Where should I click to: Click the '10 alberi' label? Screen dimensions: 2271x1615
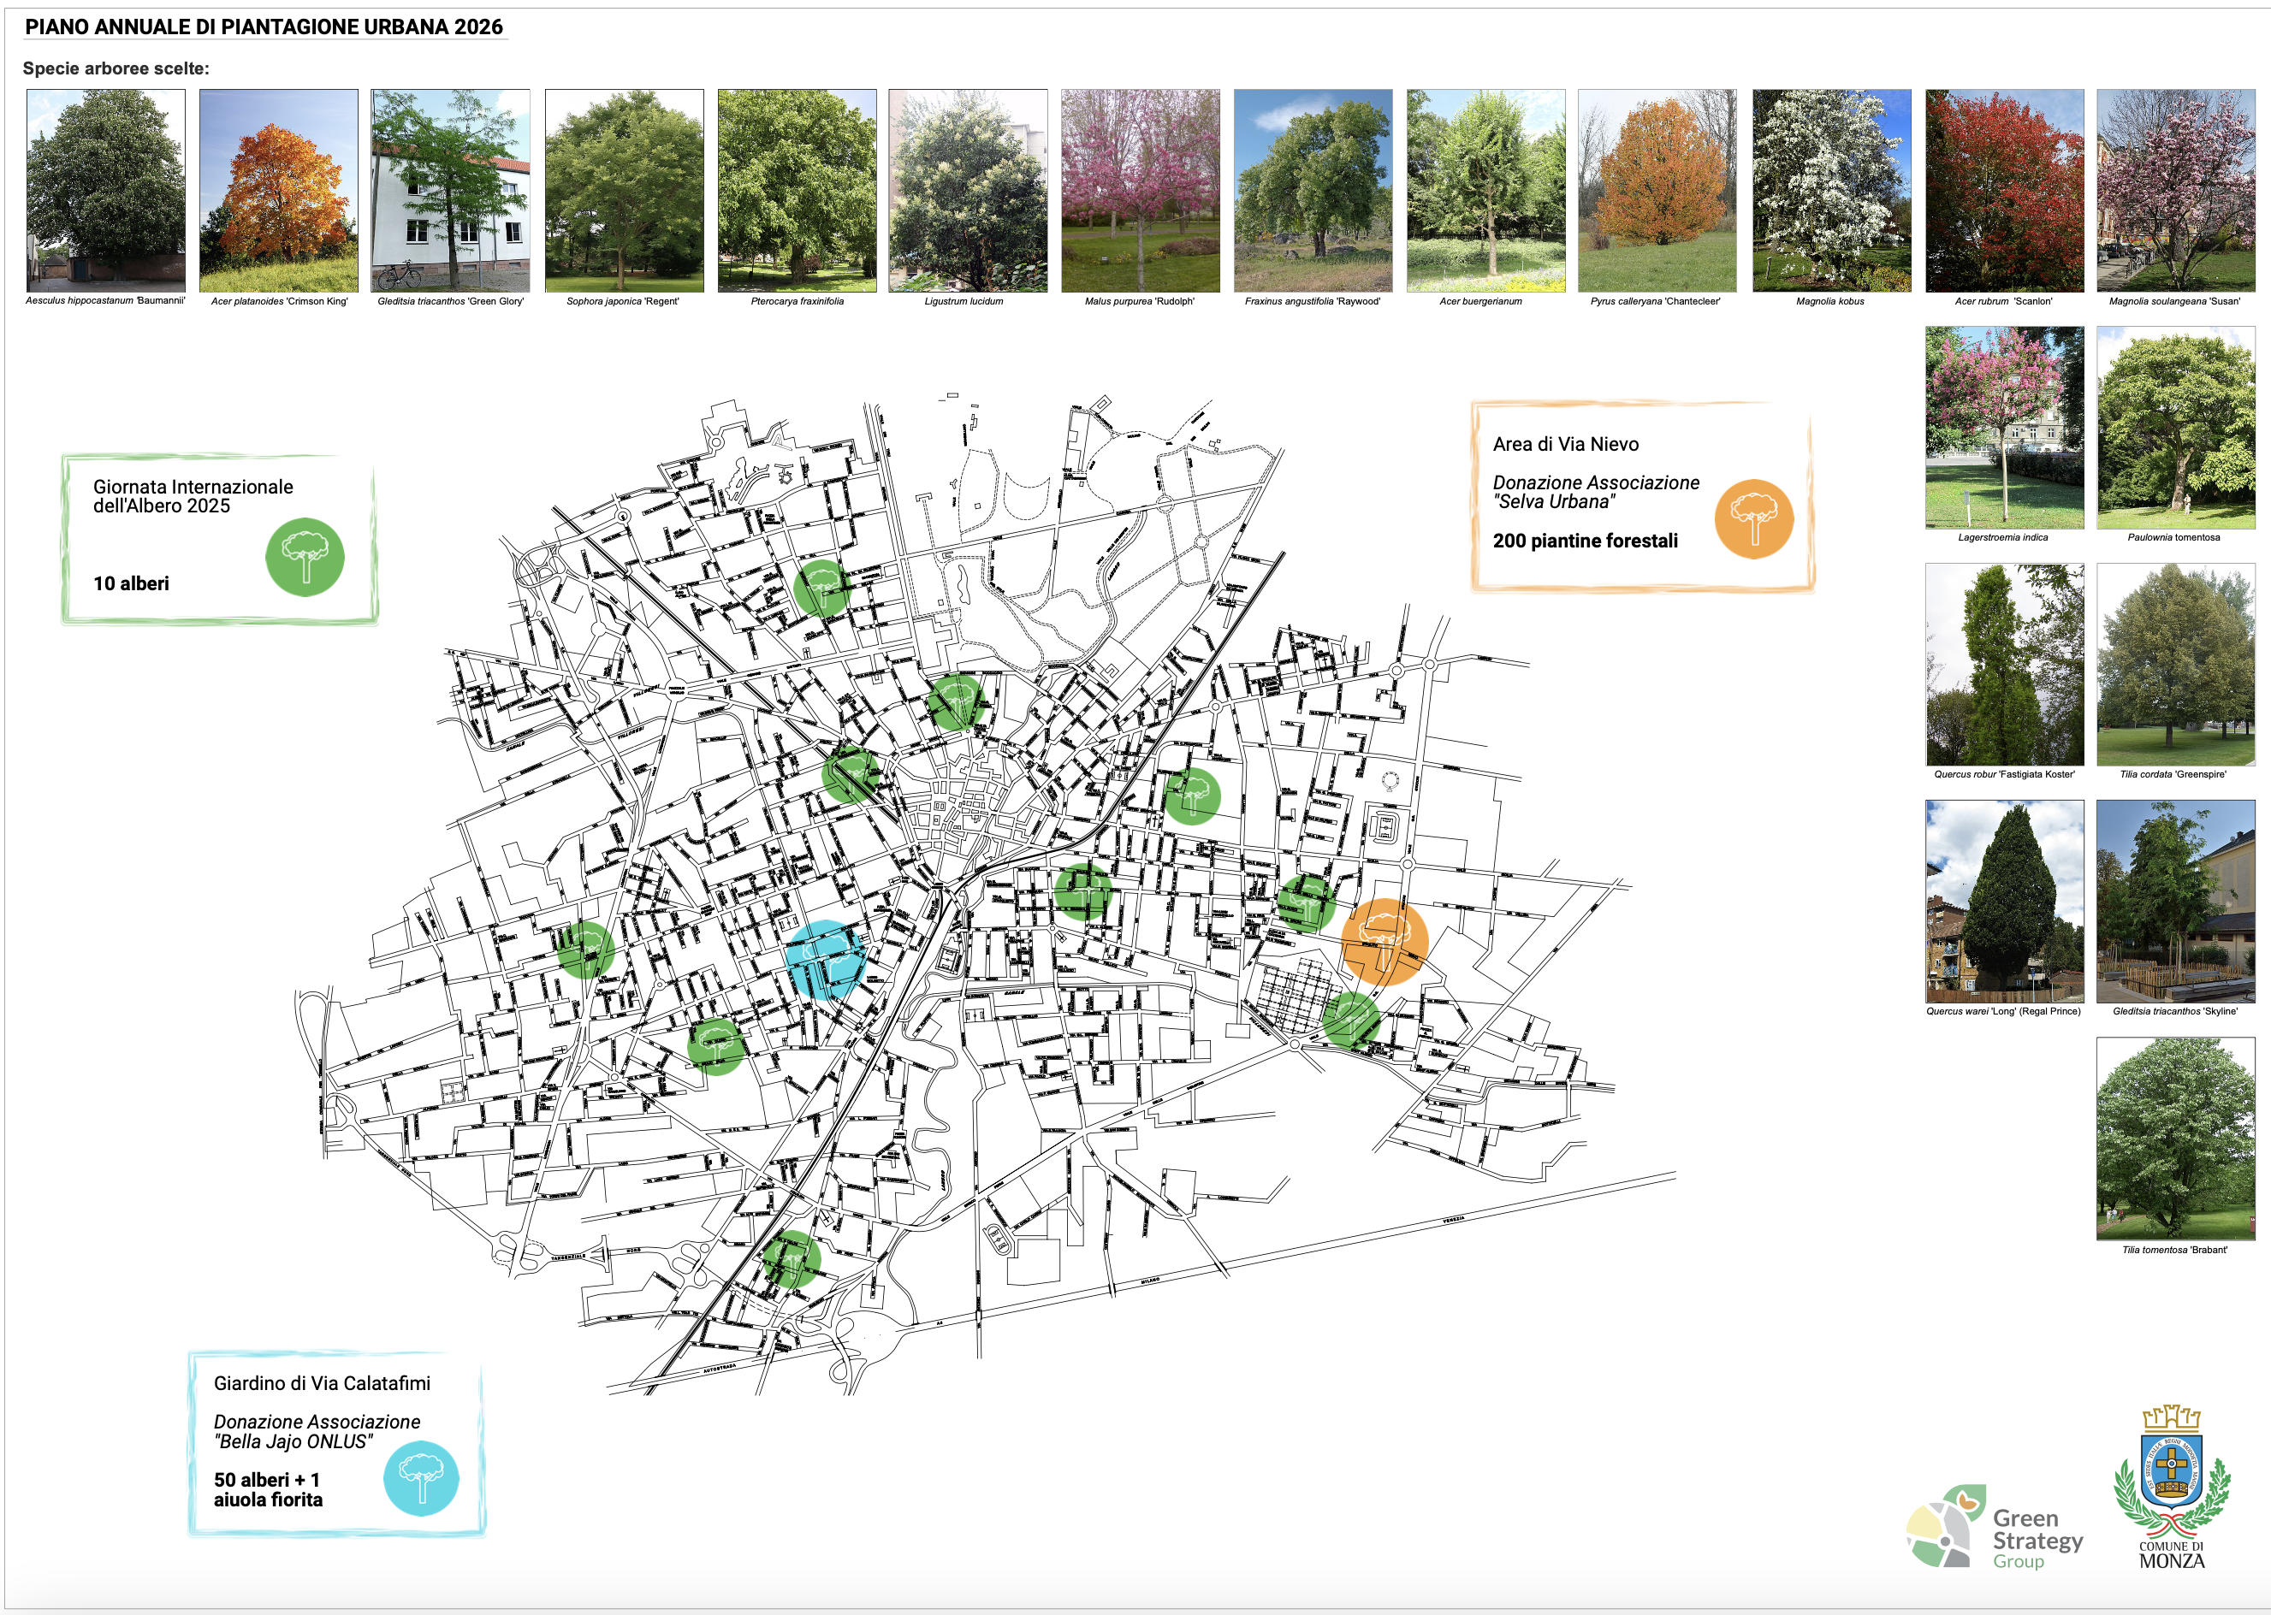point(131,583)
